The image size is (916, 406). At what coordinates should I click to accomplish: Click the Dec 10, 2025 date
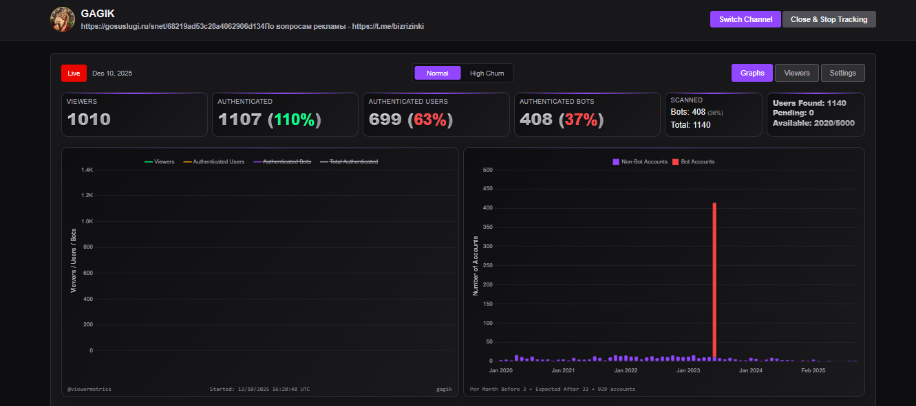click(112, 74)
